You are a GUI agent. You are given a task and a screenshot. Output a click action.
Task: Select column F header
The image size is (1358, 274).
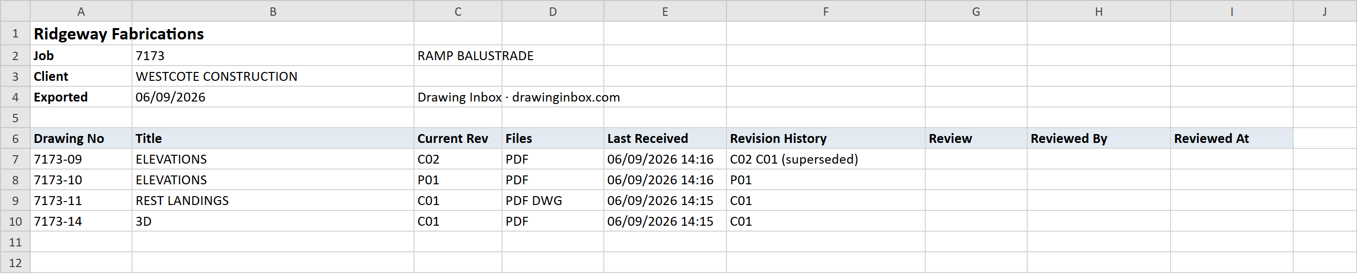(x=826, y=11)
